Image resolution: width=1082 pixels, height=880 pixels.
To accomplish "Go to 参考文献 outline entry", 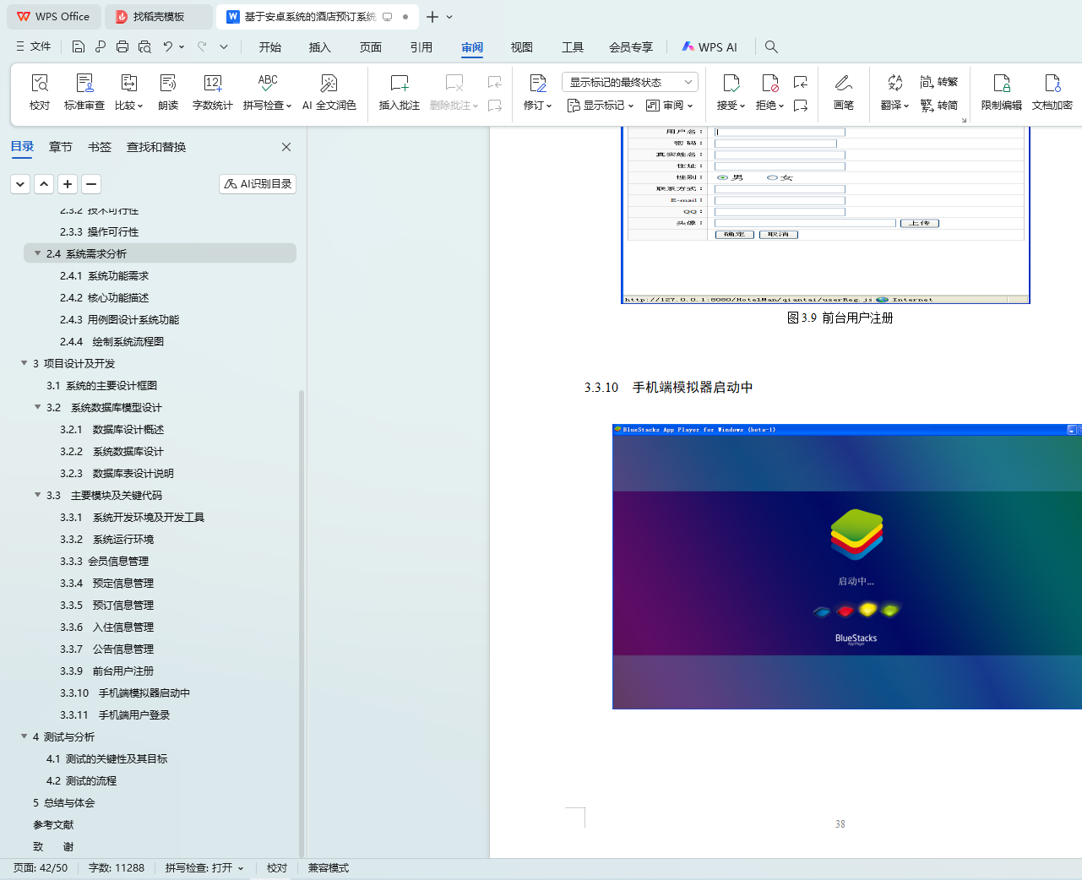I will click(53, 824).
